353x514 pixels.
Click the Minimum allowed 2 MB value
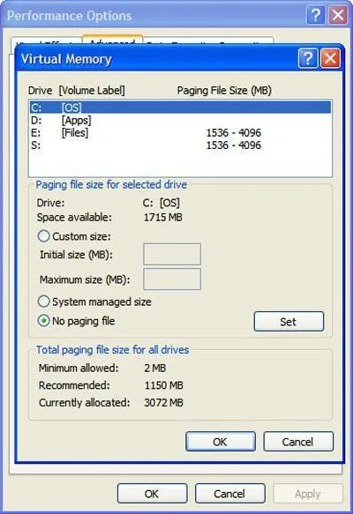(x=154, y=368)
